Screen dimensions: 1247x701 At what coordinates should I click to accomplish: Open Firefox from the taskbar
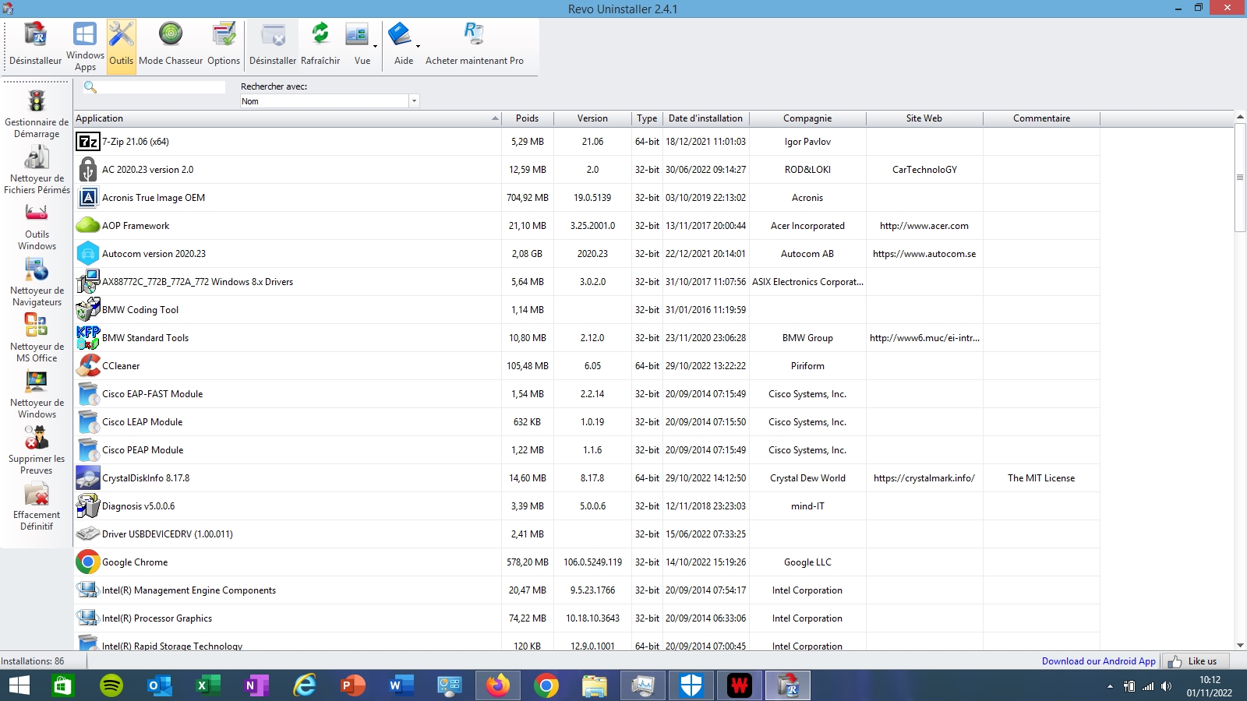click(x=498, y=685)
